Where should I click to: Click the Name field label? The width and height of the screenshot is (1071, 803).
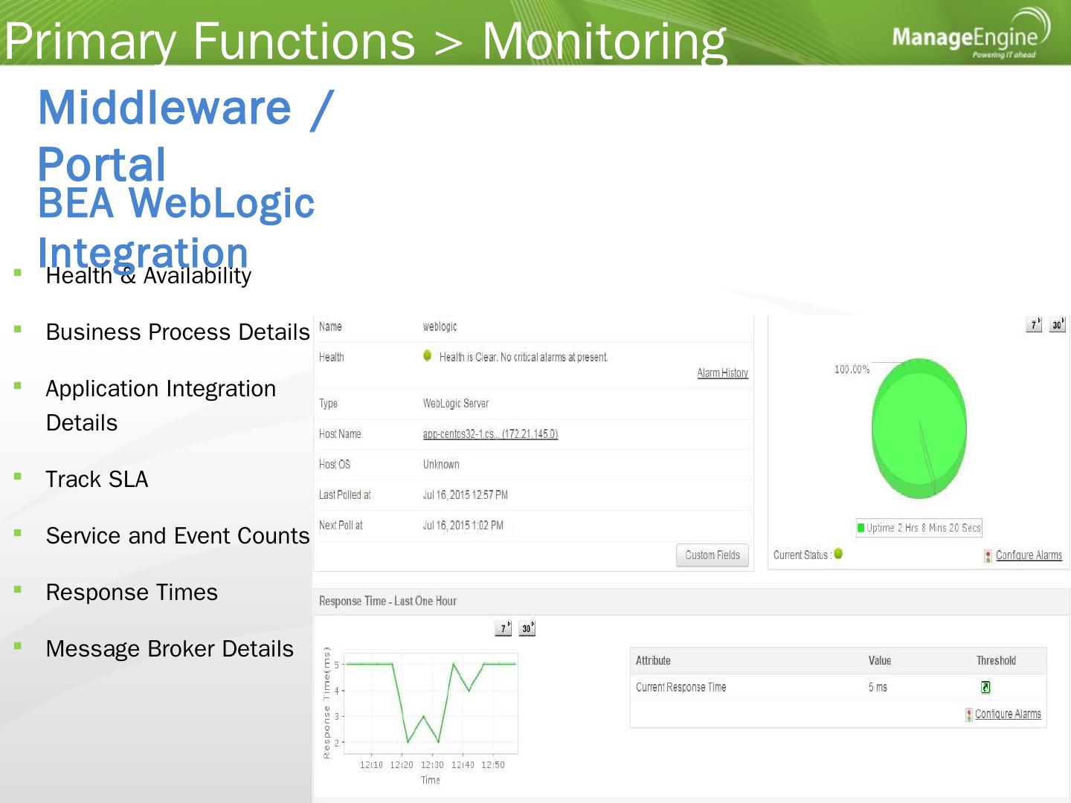click(x=330, y=326)
